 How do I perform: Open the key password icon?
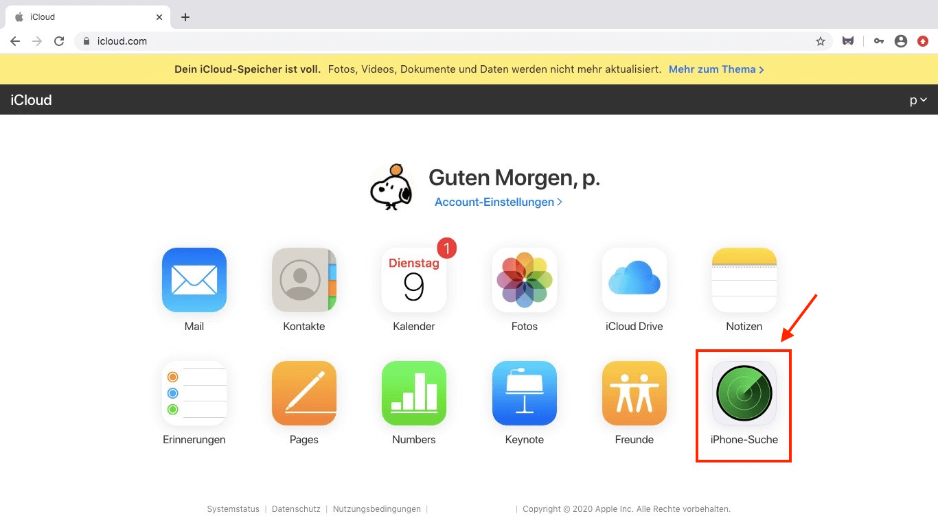pos(879,41)
